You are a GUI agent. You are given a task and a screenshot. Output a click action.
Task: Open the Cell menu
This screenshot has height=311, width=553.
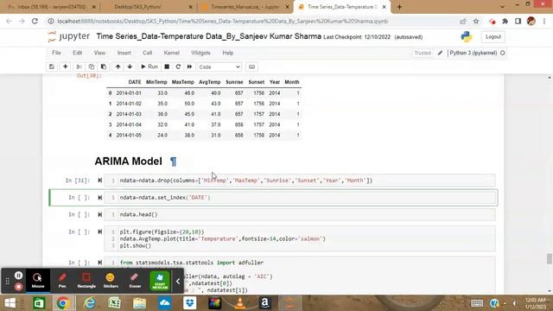pyautogui.click(x=148, y=53)
